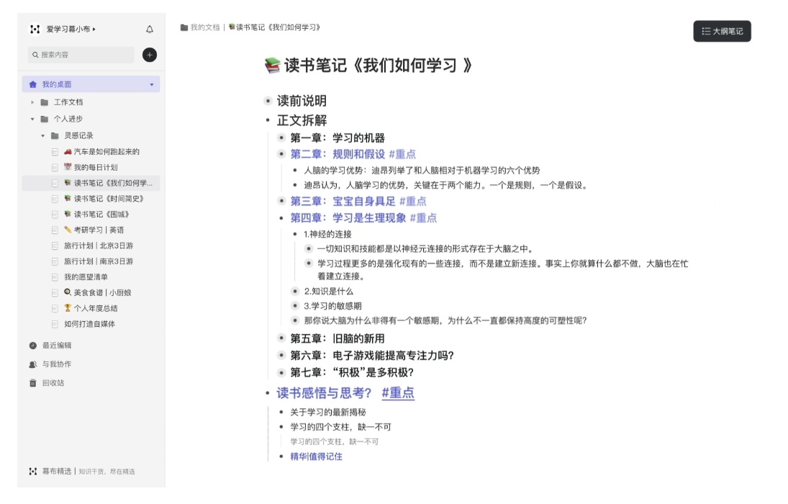Click the plus button to create new document
The width and height of the screenshot is (788, 504).
150,55
